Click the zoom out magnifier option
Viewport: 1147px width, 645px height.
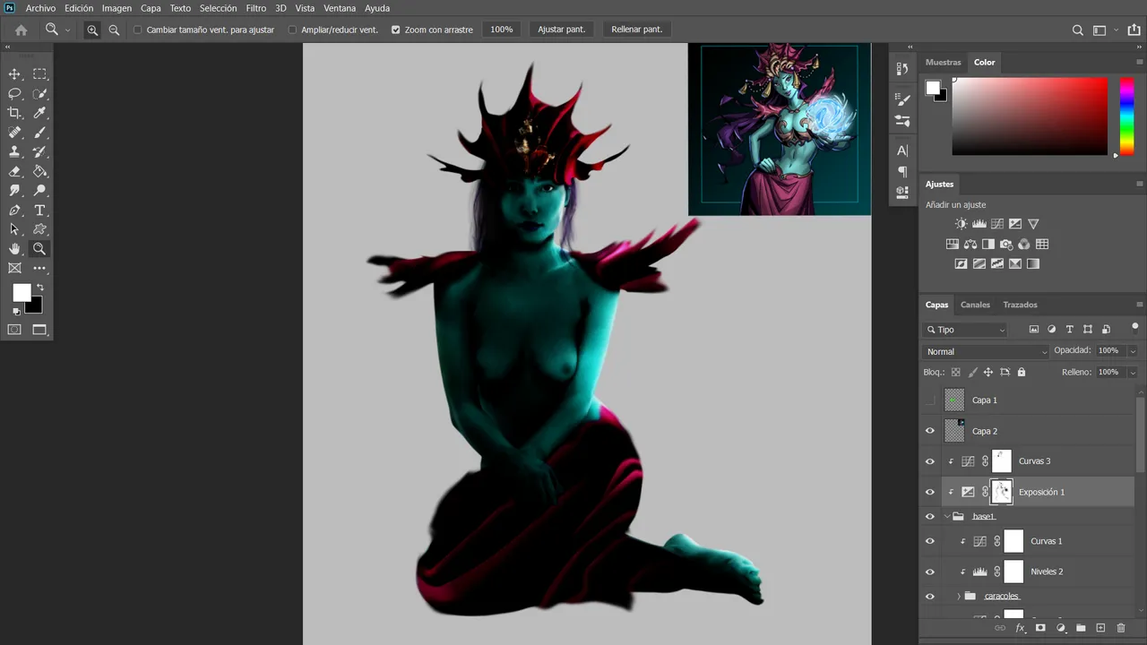(x=114, y=30)
